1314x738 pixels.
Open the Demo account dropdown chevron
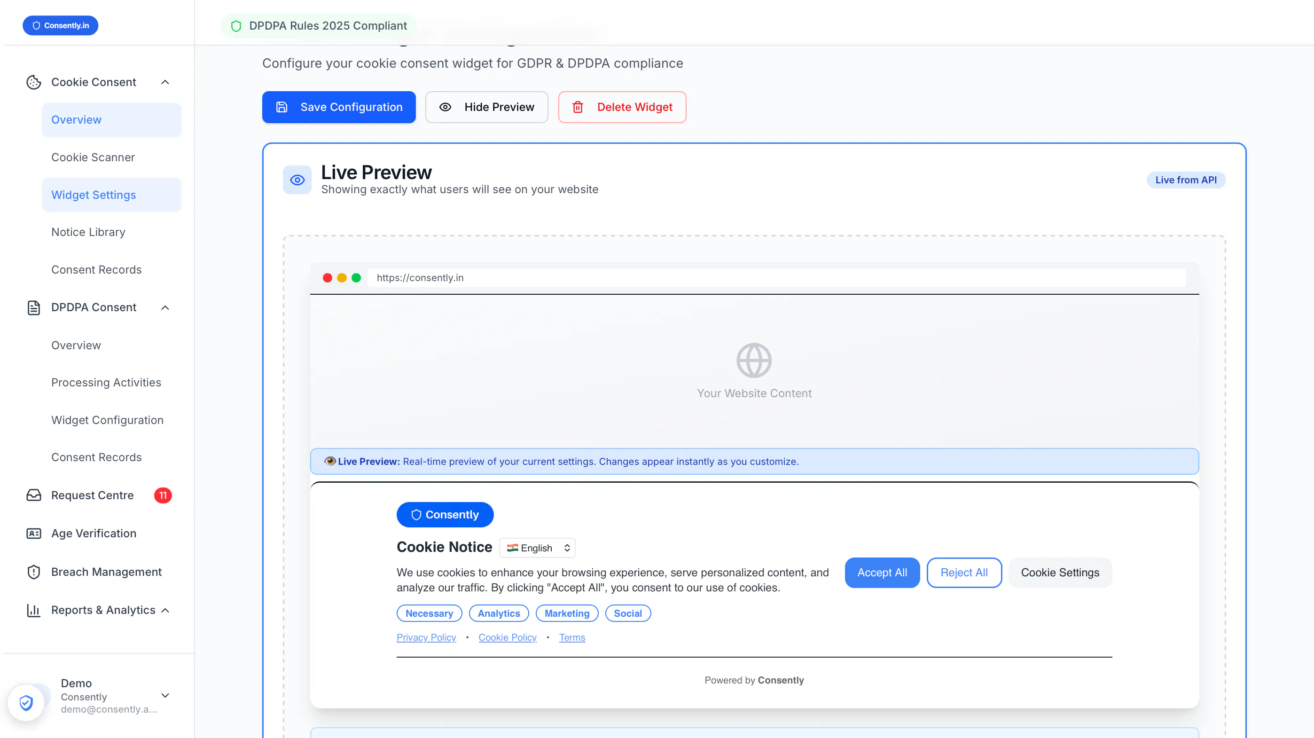[x=165, y=695]
